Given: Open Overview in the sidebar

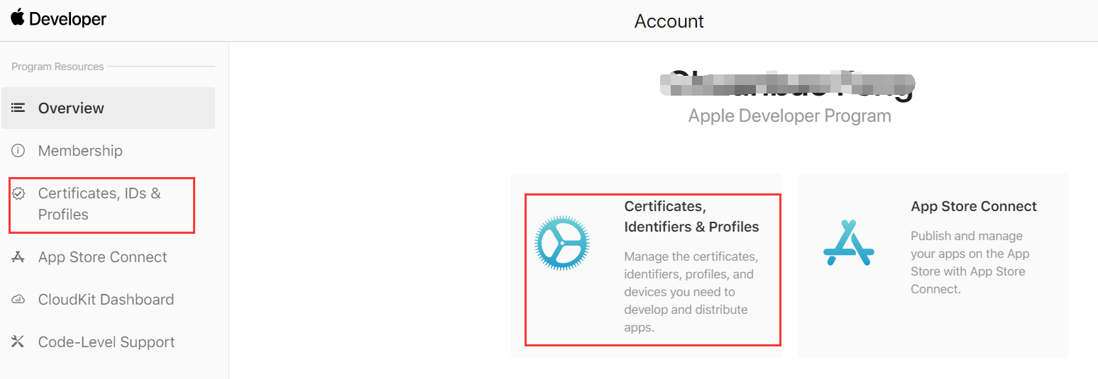Looking at the screenshot, I should tap(108, 108).
